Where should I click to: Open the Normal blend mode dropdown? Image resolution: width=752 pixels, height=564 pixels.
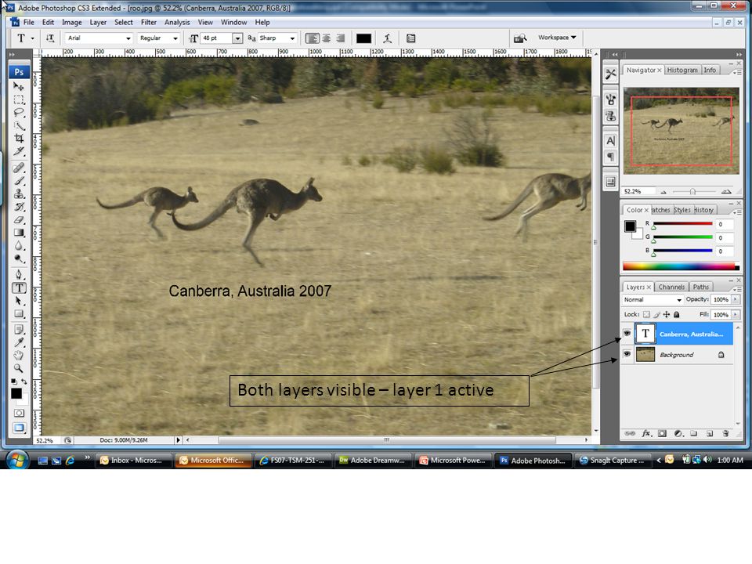(653, 300)
